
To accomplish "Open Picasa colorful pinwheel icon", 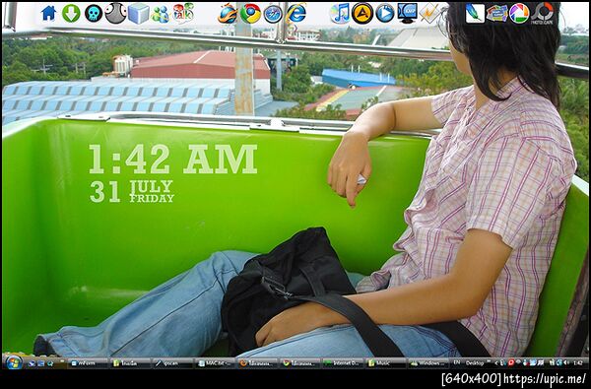I will [519, 13].
